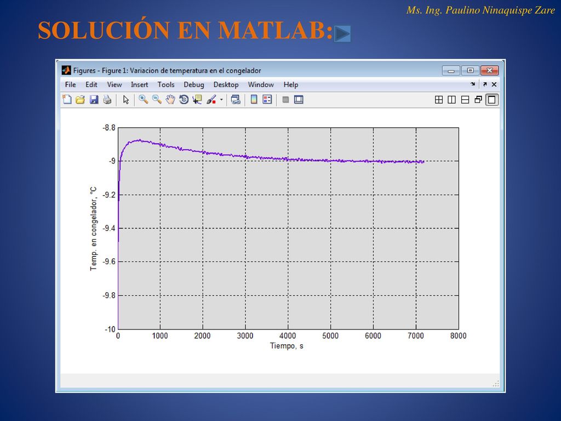
Task: Split figures left and right icon
Action: pyautogui.click(x=452, y=100)
